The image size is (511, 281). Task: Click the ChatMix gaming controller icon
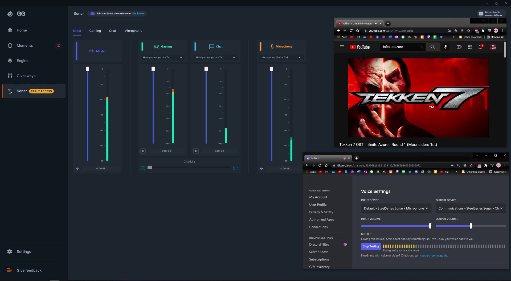pos(143,168)
